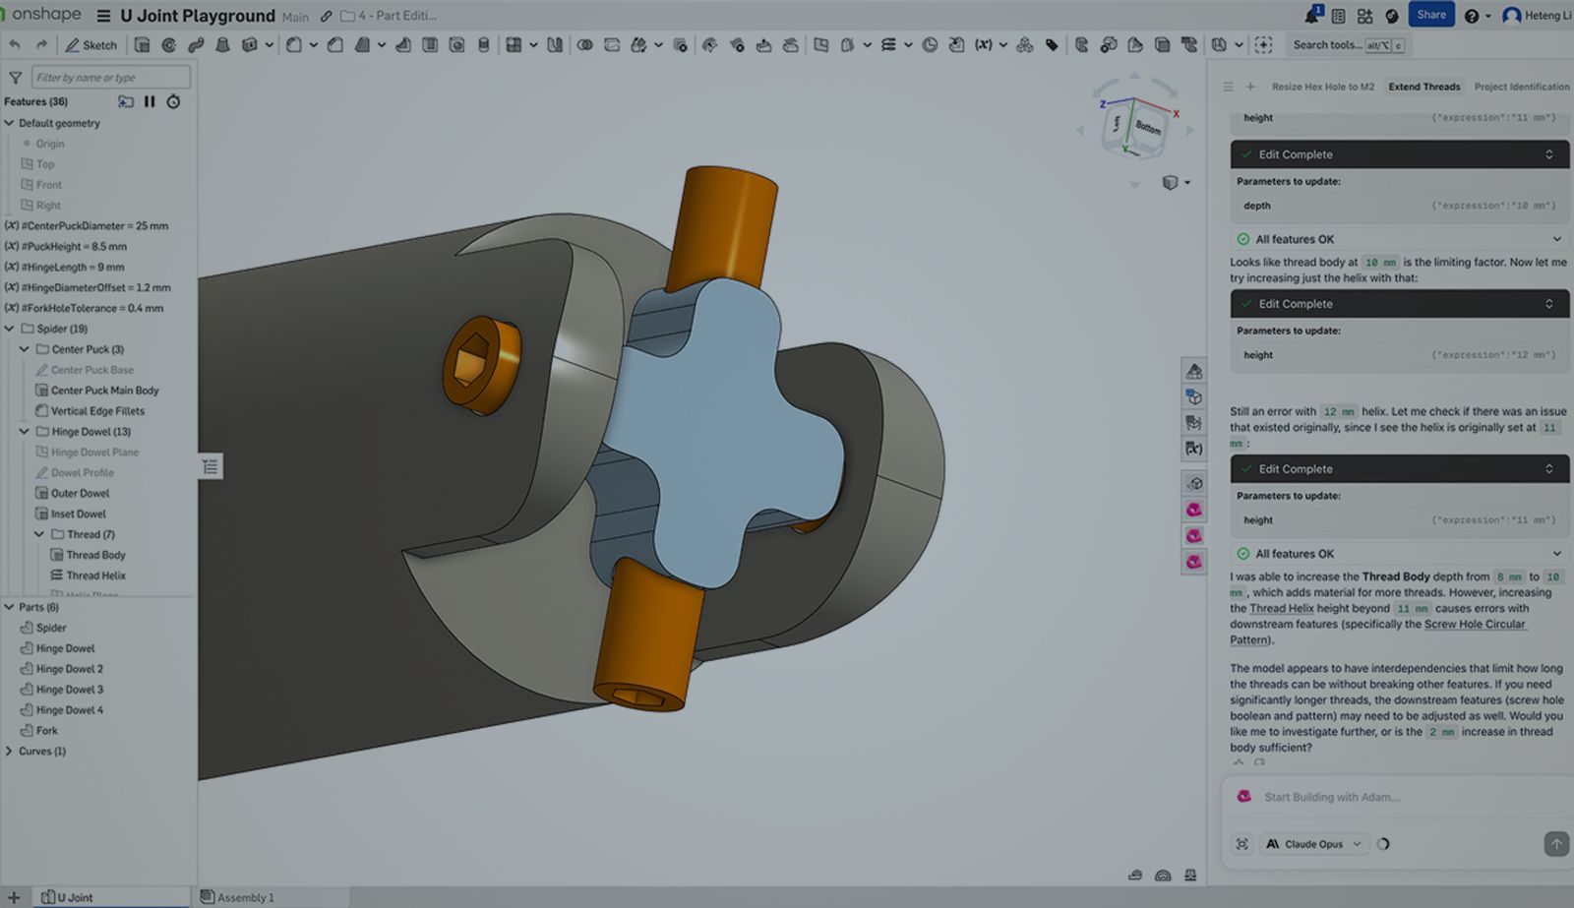Collapse the Spider (19) feature folder

(x=9, y=329)
